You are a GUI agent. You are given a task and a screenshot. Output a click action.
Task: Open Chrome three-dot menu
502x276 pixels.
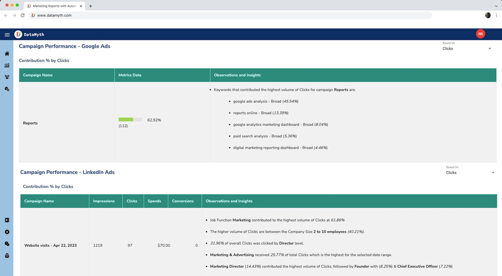click(x=496, y=15)
